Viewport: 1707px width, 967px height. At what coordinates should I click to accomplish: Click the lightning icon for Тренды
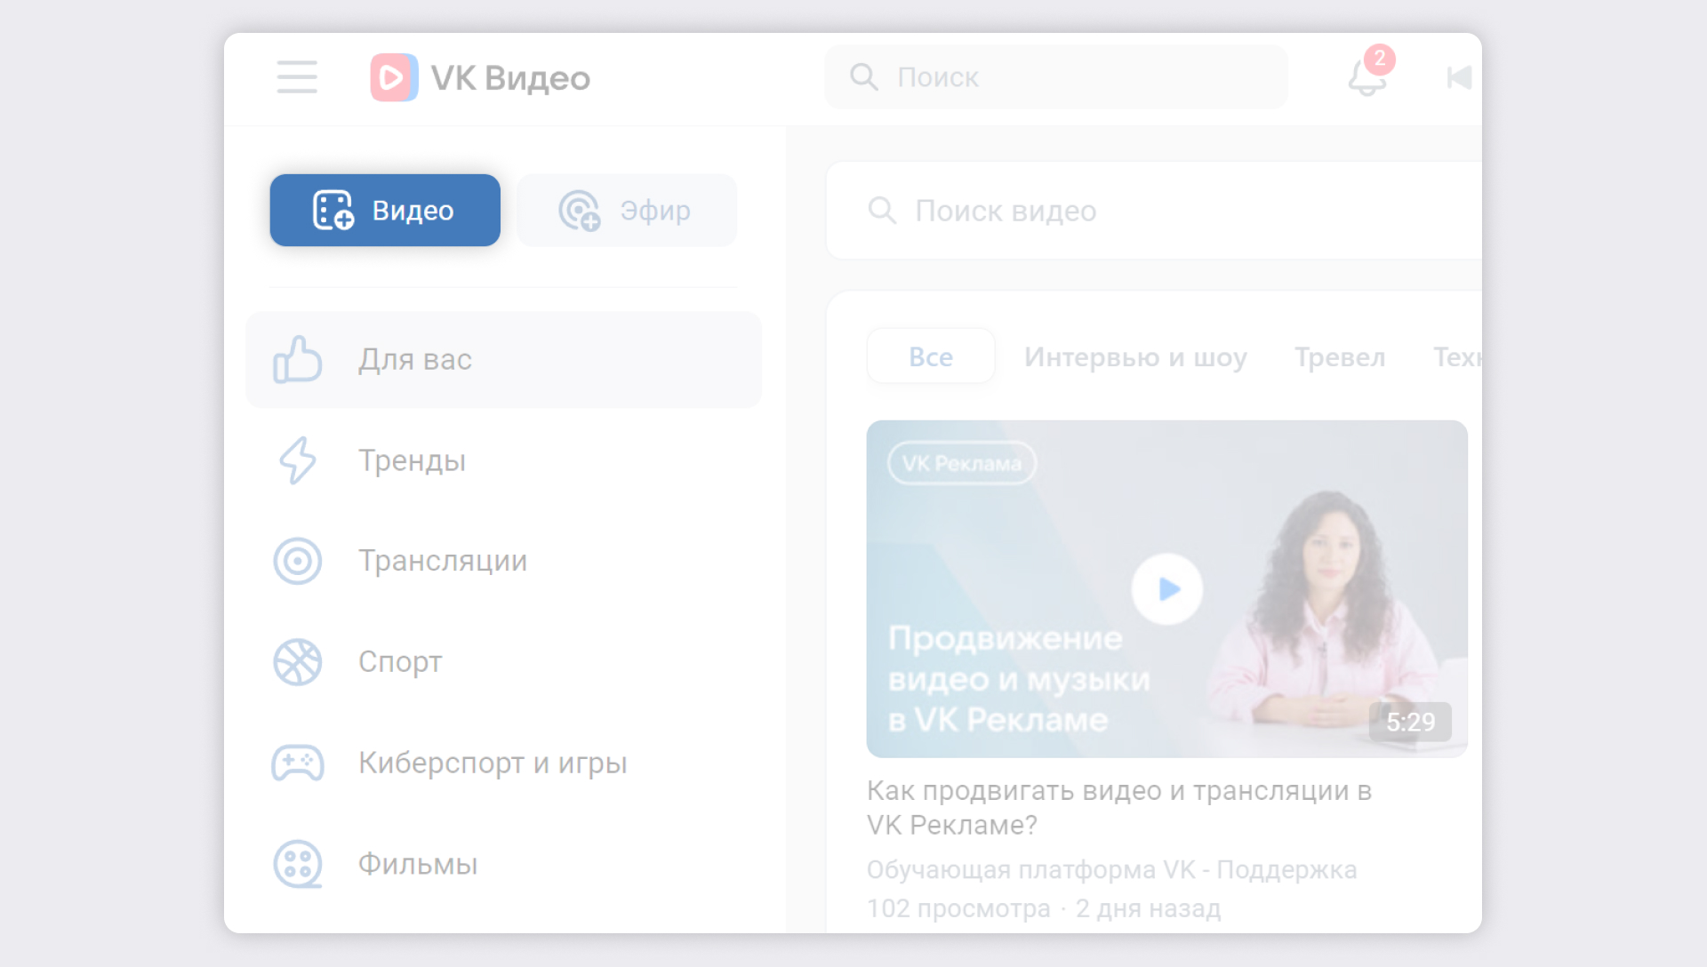(x=297, y=460)
